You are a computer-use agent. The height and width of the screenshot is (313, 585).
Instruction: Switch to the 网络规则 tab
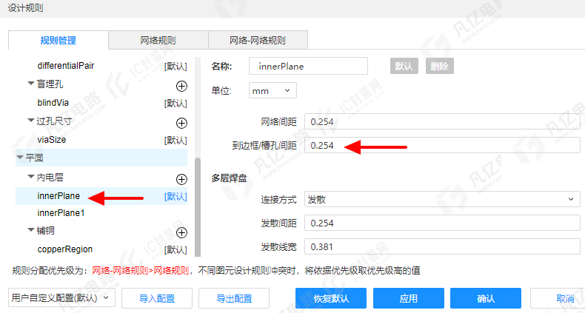158,40
